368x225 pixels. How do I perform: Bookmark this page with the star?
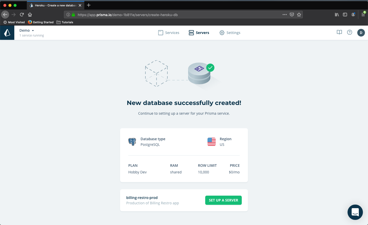[299, 15]
